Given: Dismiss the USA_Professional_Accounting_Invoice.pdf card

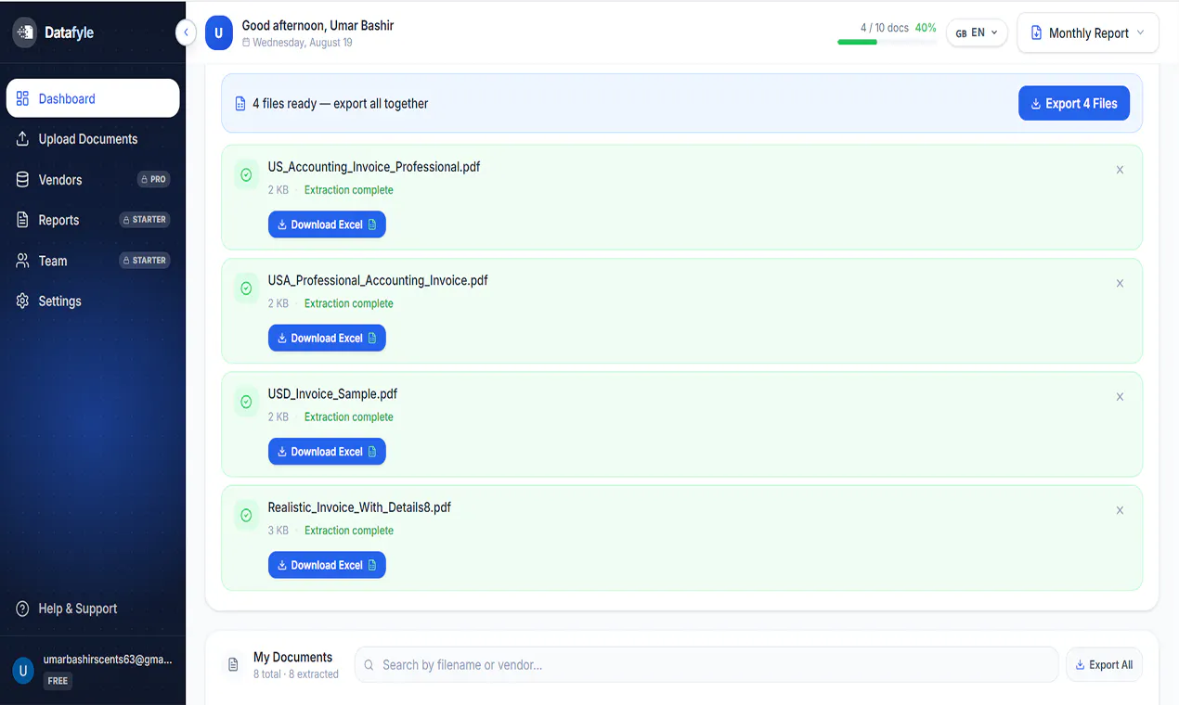Looking at the screenshot, I should point(1120,283).
